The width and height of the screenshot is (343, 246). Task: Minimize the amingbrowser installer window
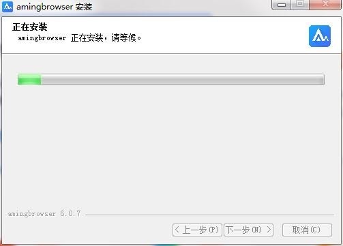click(x=282, y=5)
